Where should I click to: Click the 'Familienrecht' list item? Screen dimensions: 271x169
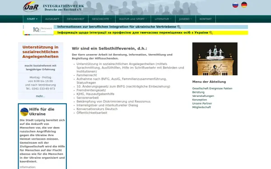click(x=87, y=75)
